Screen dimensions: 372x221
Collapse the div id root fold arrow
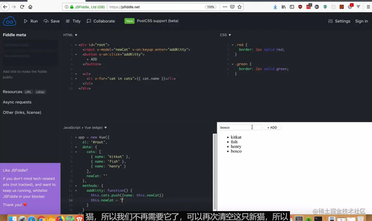76,45
